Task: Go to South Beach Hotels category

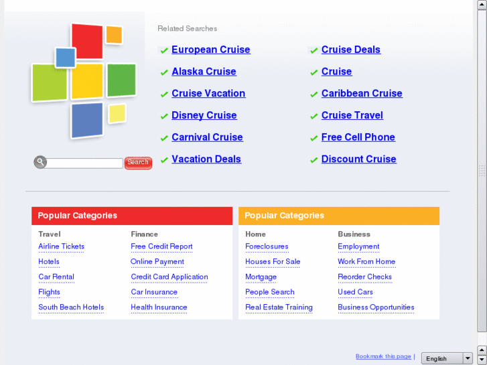Action: pos(71,307)
